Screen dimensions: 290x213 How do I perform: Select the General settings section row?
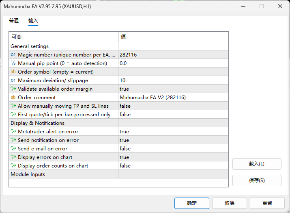tap(118, 46)
